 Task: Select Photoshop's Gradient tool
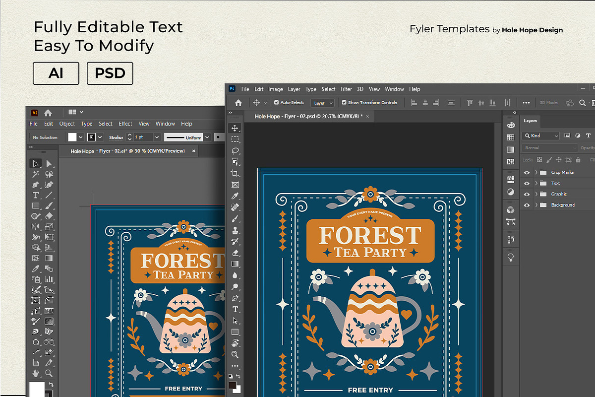[x=235, y=264]
